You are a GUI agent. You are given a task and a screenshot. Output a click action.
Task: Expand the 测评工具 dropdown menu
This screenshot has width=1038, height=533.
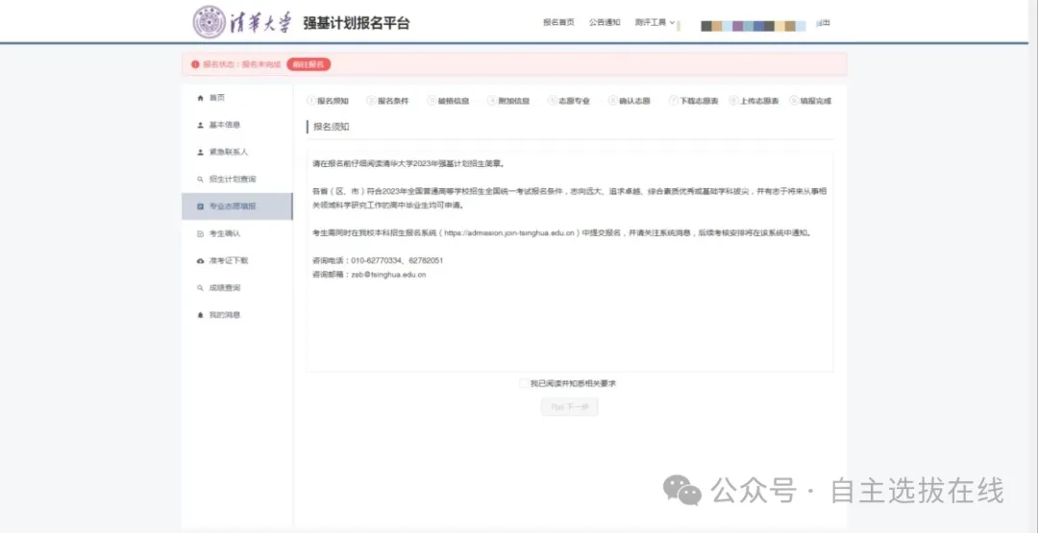pyautogui.click(x=655, y=23)
